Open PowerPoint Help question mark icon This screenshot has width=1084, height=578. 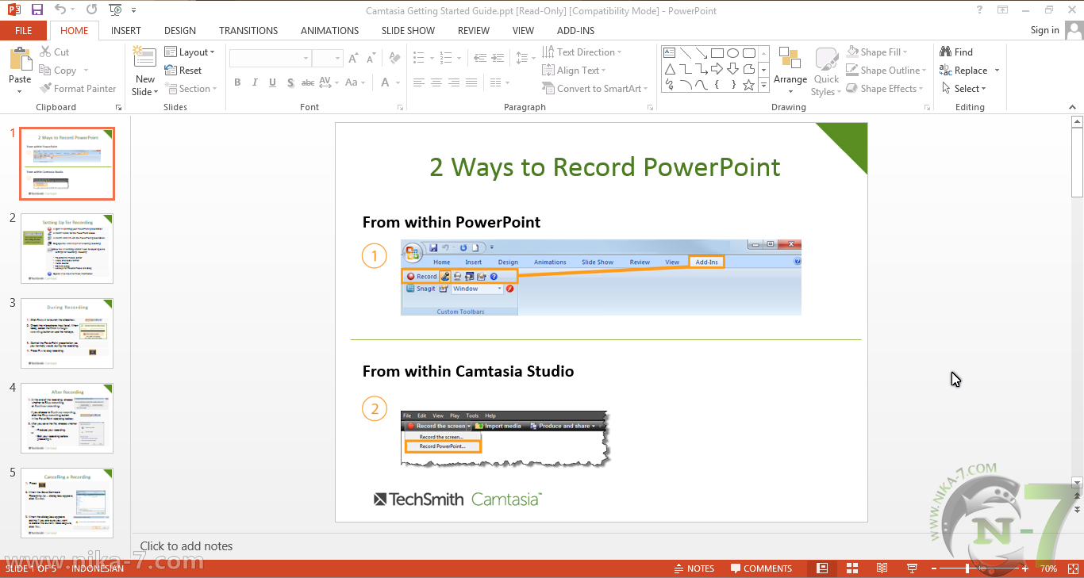coord(980,10)
